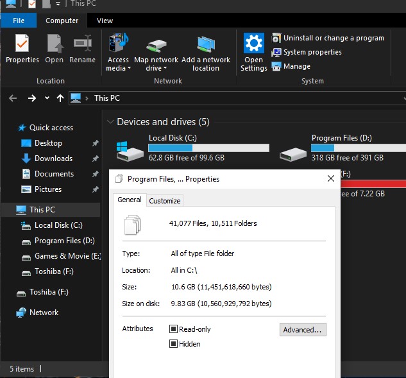Open Documents in Quick access
This screenshot has width=406, height=378.
pyautogui.click(x=54, y=174)
